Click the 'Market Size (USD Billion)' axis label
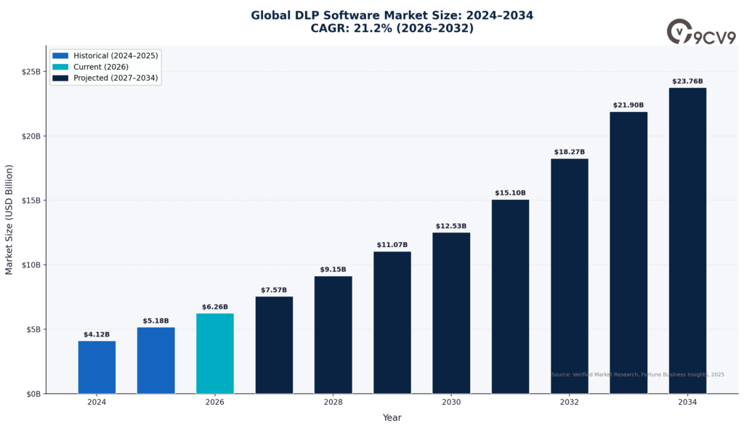Image resolution: width=744 pixels, height=428 pixels. tap(9, 219)
